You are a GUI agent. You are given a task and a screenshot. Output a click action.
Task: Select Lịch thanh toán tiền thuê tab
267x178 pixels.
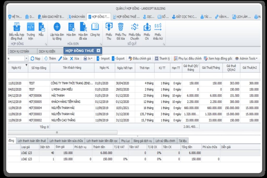coord(32,141)
